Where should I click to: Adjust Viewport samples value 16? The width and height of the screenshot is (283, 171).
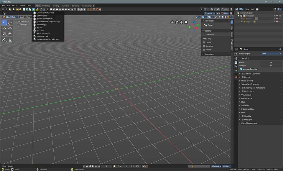coord(271,65)
